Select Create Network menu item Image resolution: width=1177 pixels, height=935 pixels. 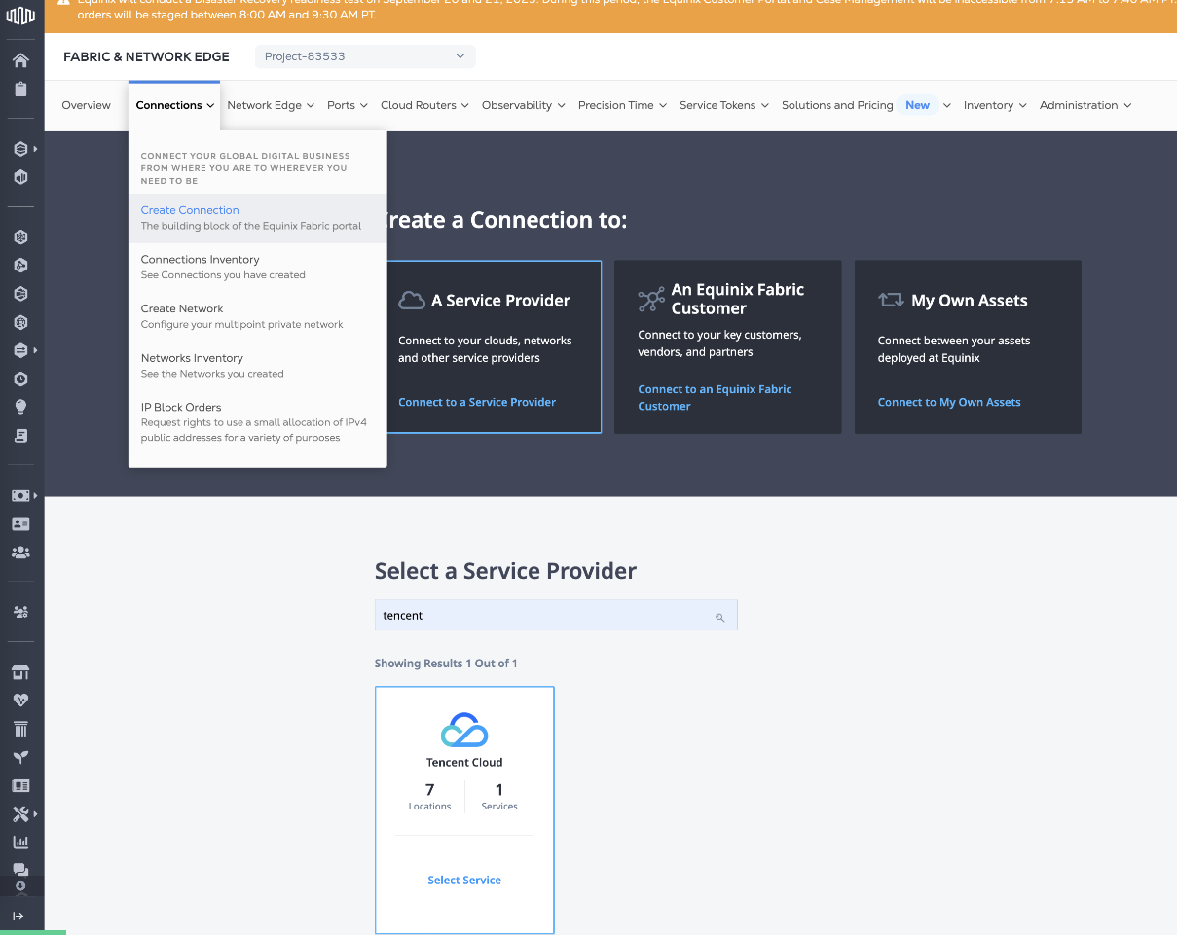pos(258,316)
